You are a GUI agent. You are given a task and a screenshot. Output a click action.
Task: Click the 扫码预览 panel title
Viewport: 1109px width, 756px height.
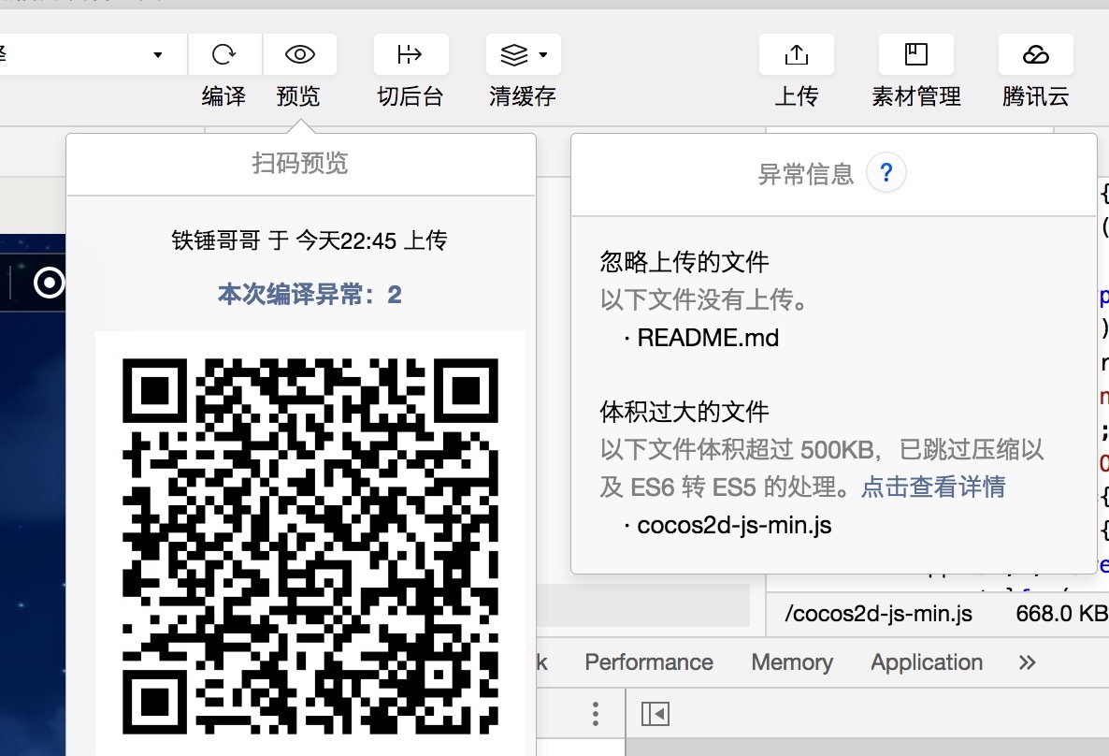(x=300, y=164)
